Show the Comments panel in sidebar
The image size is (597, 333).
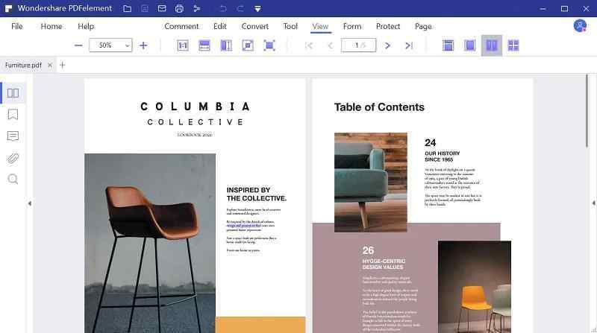(x=13, y=136)
